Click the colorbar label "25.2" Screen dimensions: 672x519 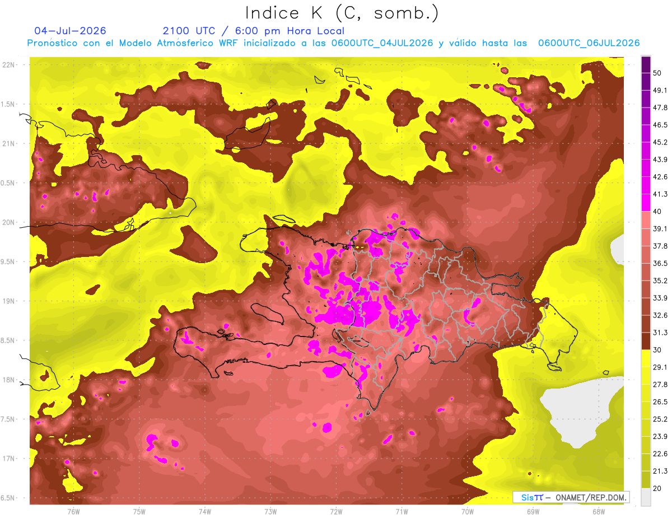coord(660,419)
